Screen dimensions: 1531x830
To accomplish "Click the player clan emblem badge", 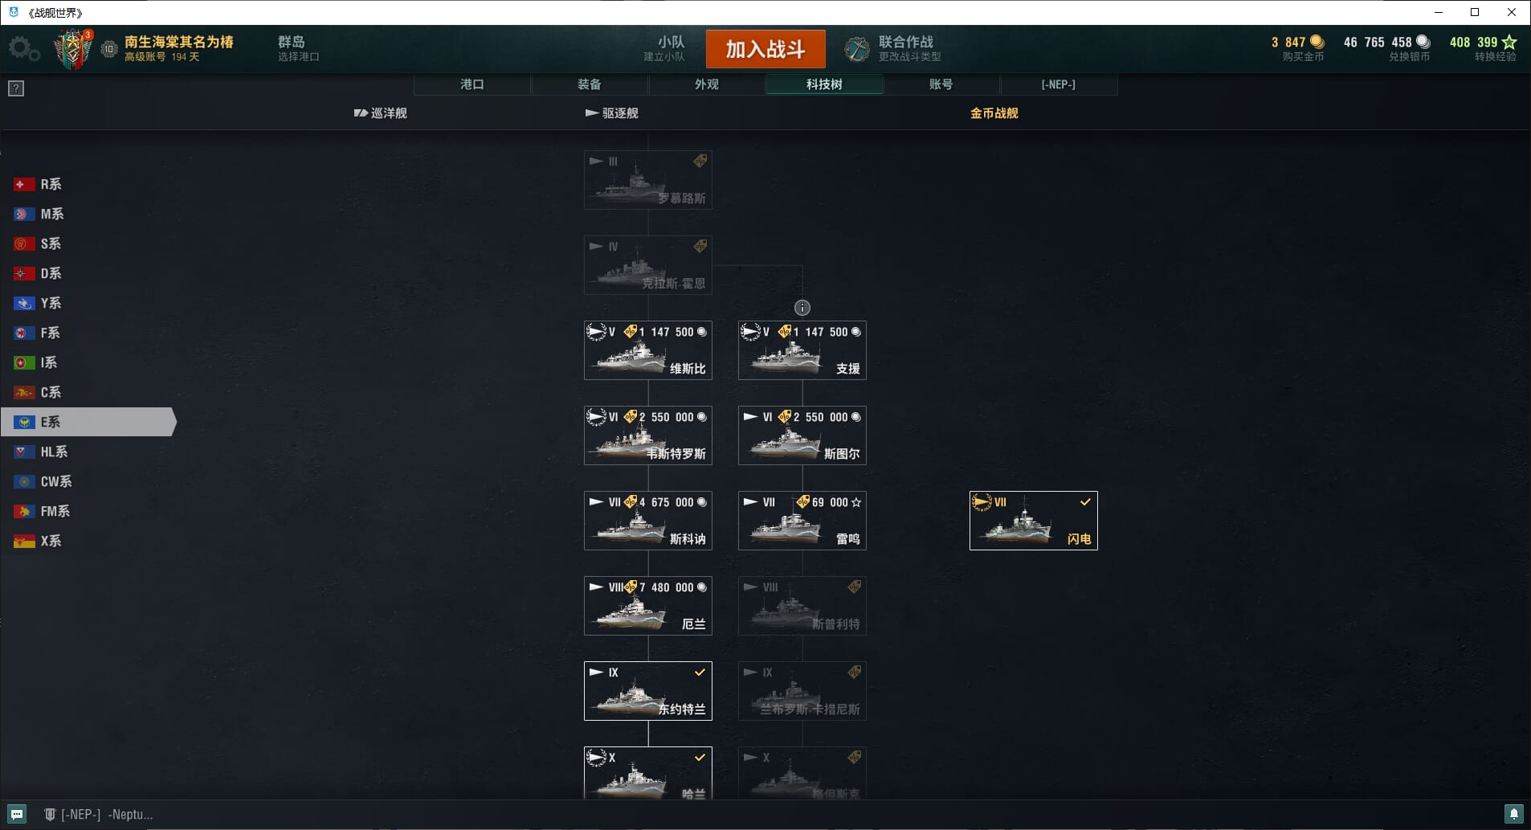I will [x=73, y=49].
